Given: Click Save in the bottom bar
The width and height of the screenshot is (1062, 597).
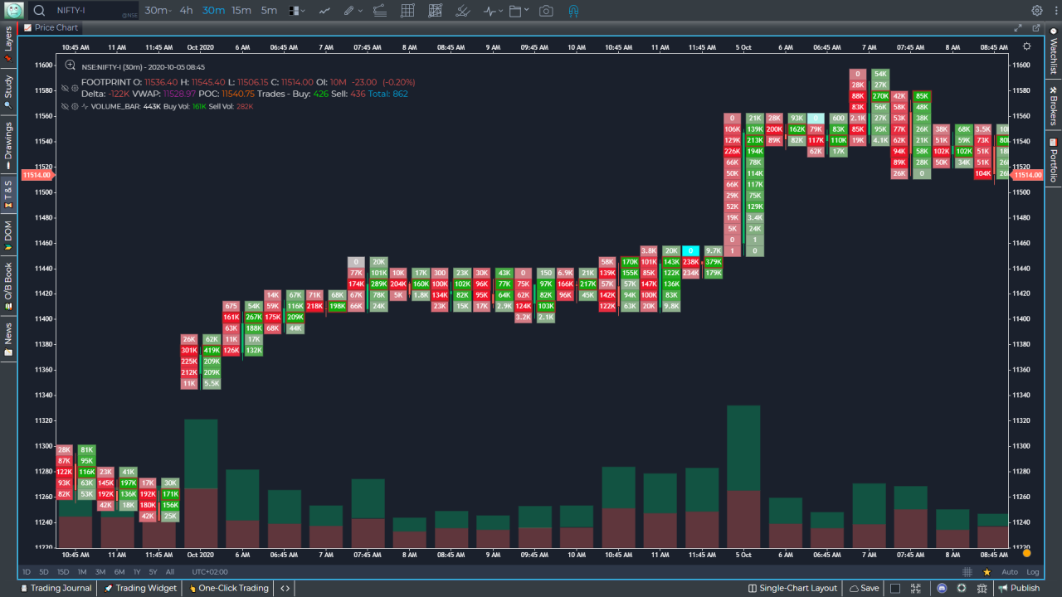Looking at the screenshot, I should pyautogui.click(x=864, y=588).
